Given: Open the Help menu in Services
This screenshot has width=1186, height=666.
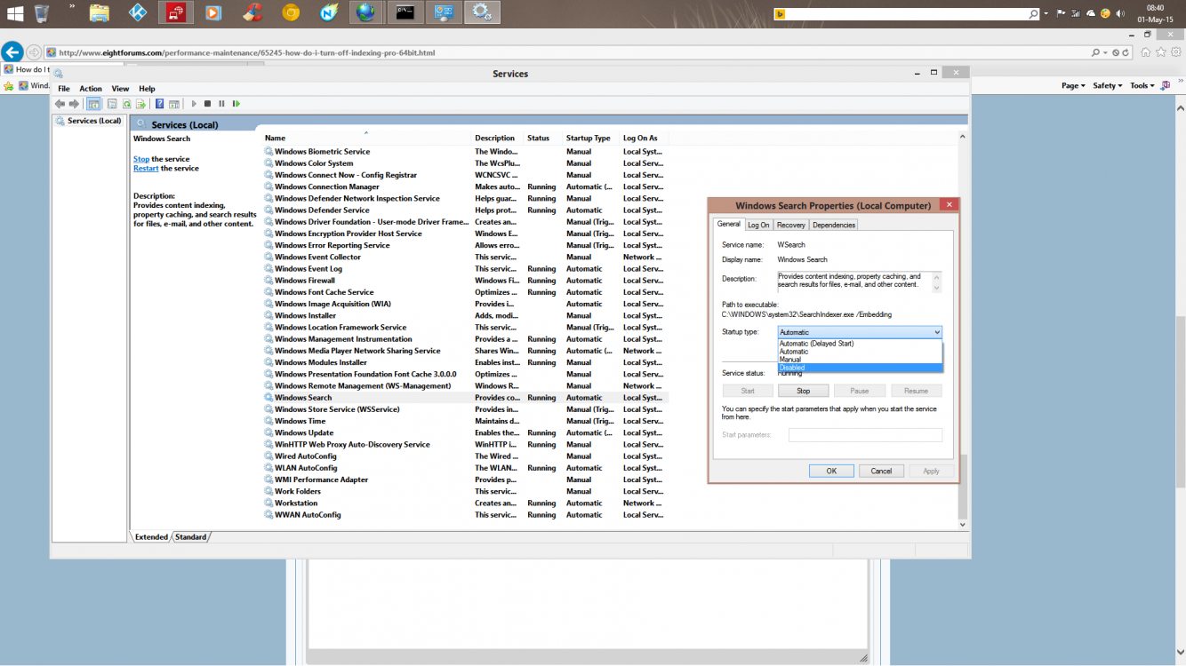Looking at the screenshot, I should 147,89.
